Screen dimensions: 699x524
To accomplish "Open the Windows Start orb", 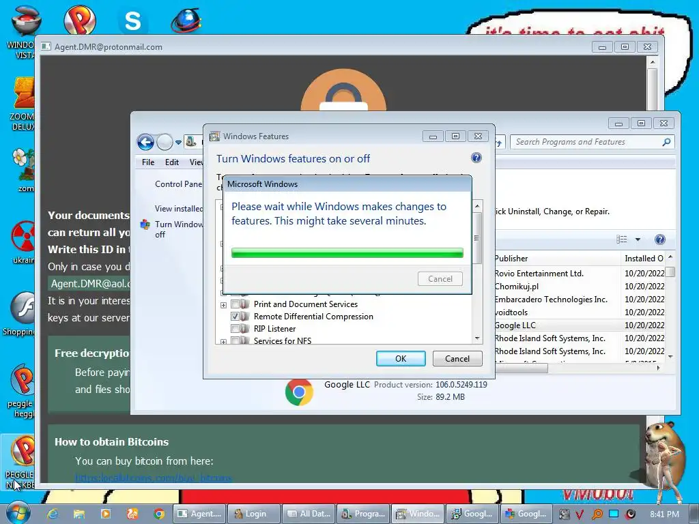I will (18, 513).
